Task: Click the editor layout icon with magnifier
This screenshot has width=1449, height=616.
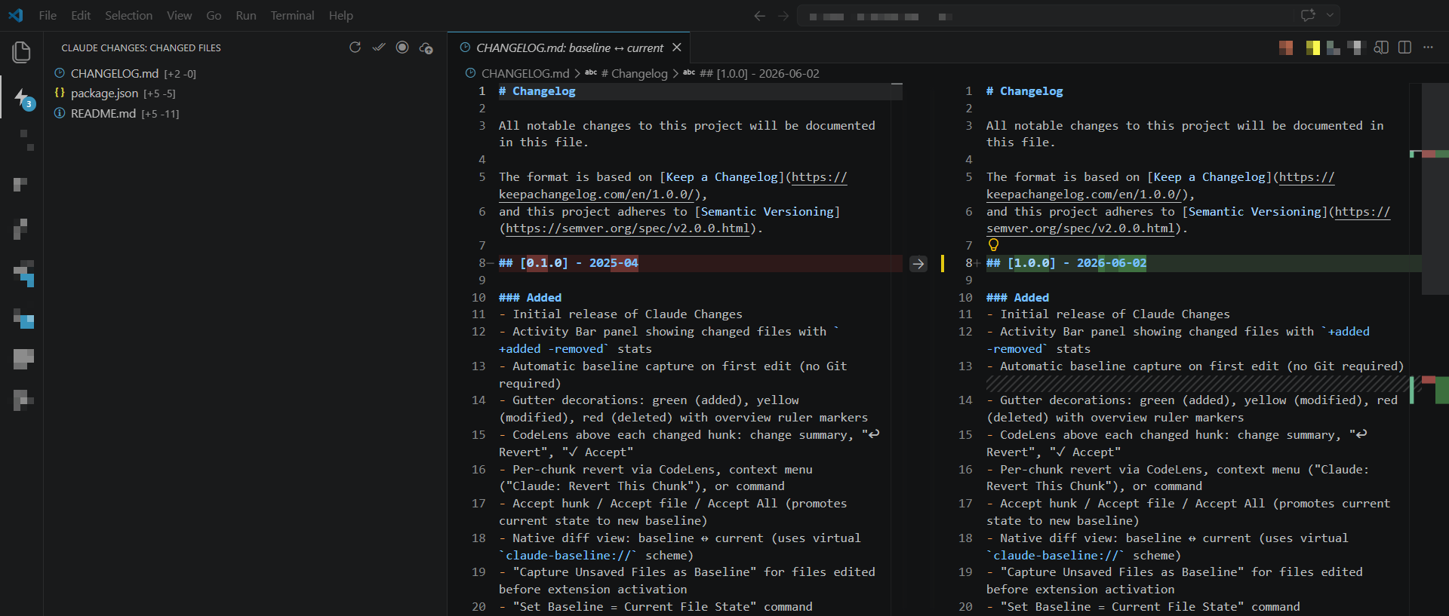Action: [x=1381, y=48]
